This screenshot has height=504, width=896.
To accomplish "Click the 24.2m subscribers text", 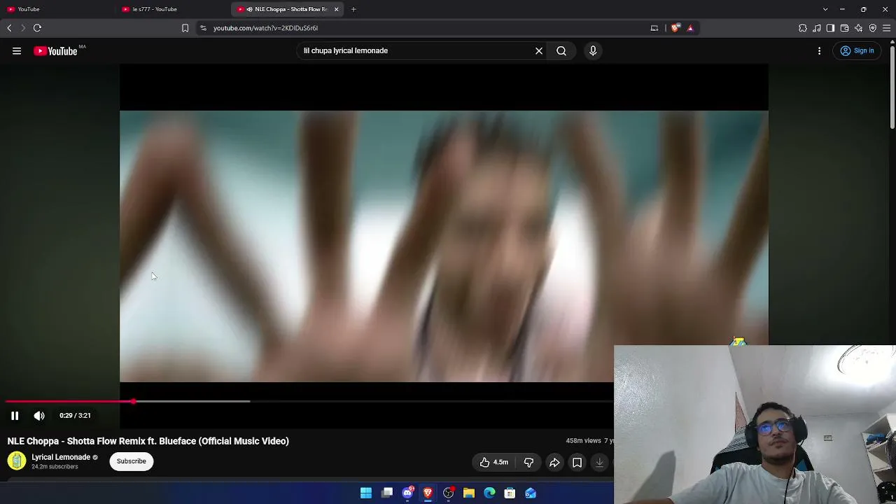I will [55, 467].
